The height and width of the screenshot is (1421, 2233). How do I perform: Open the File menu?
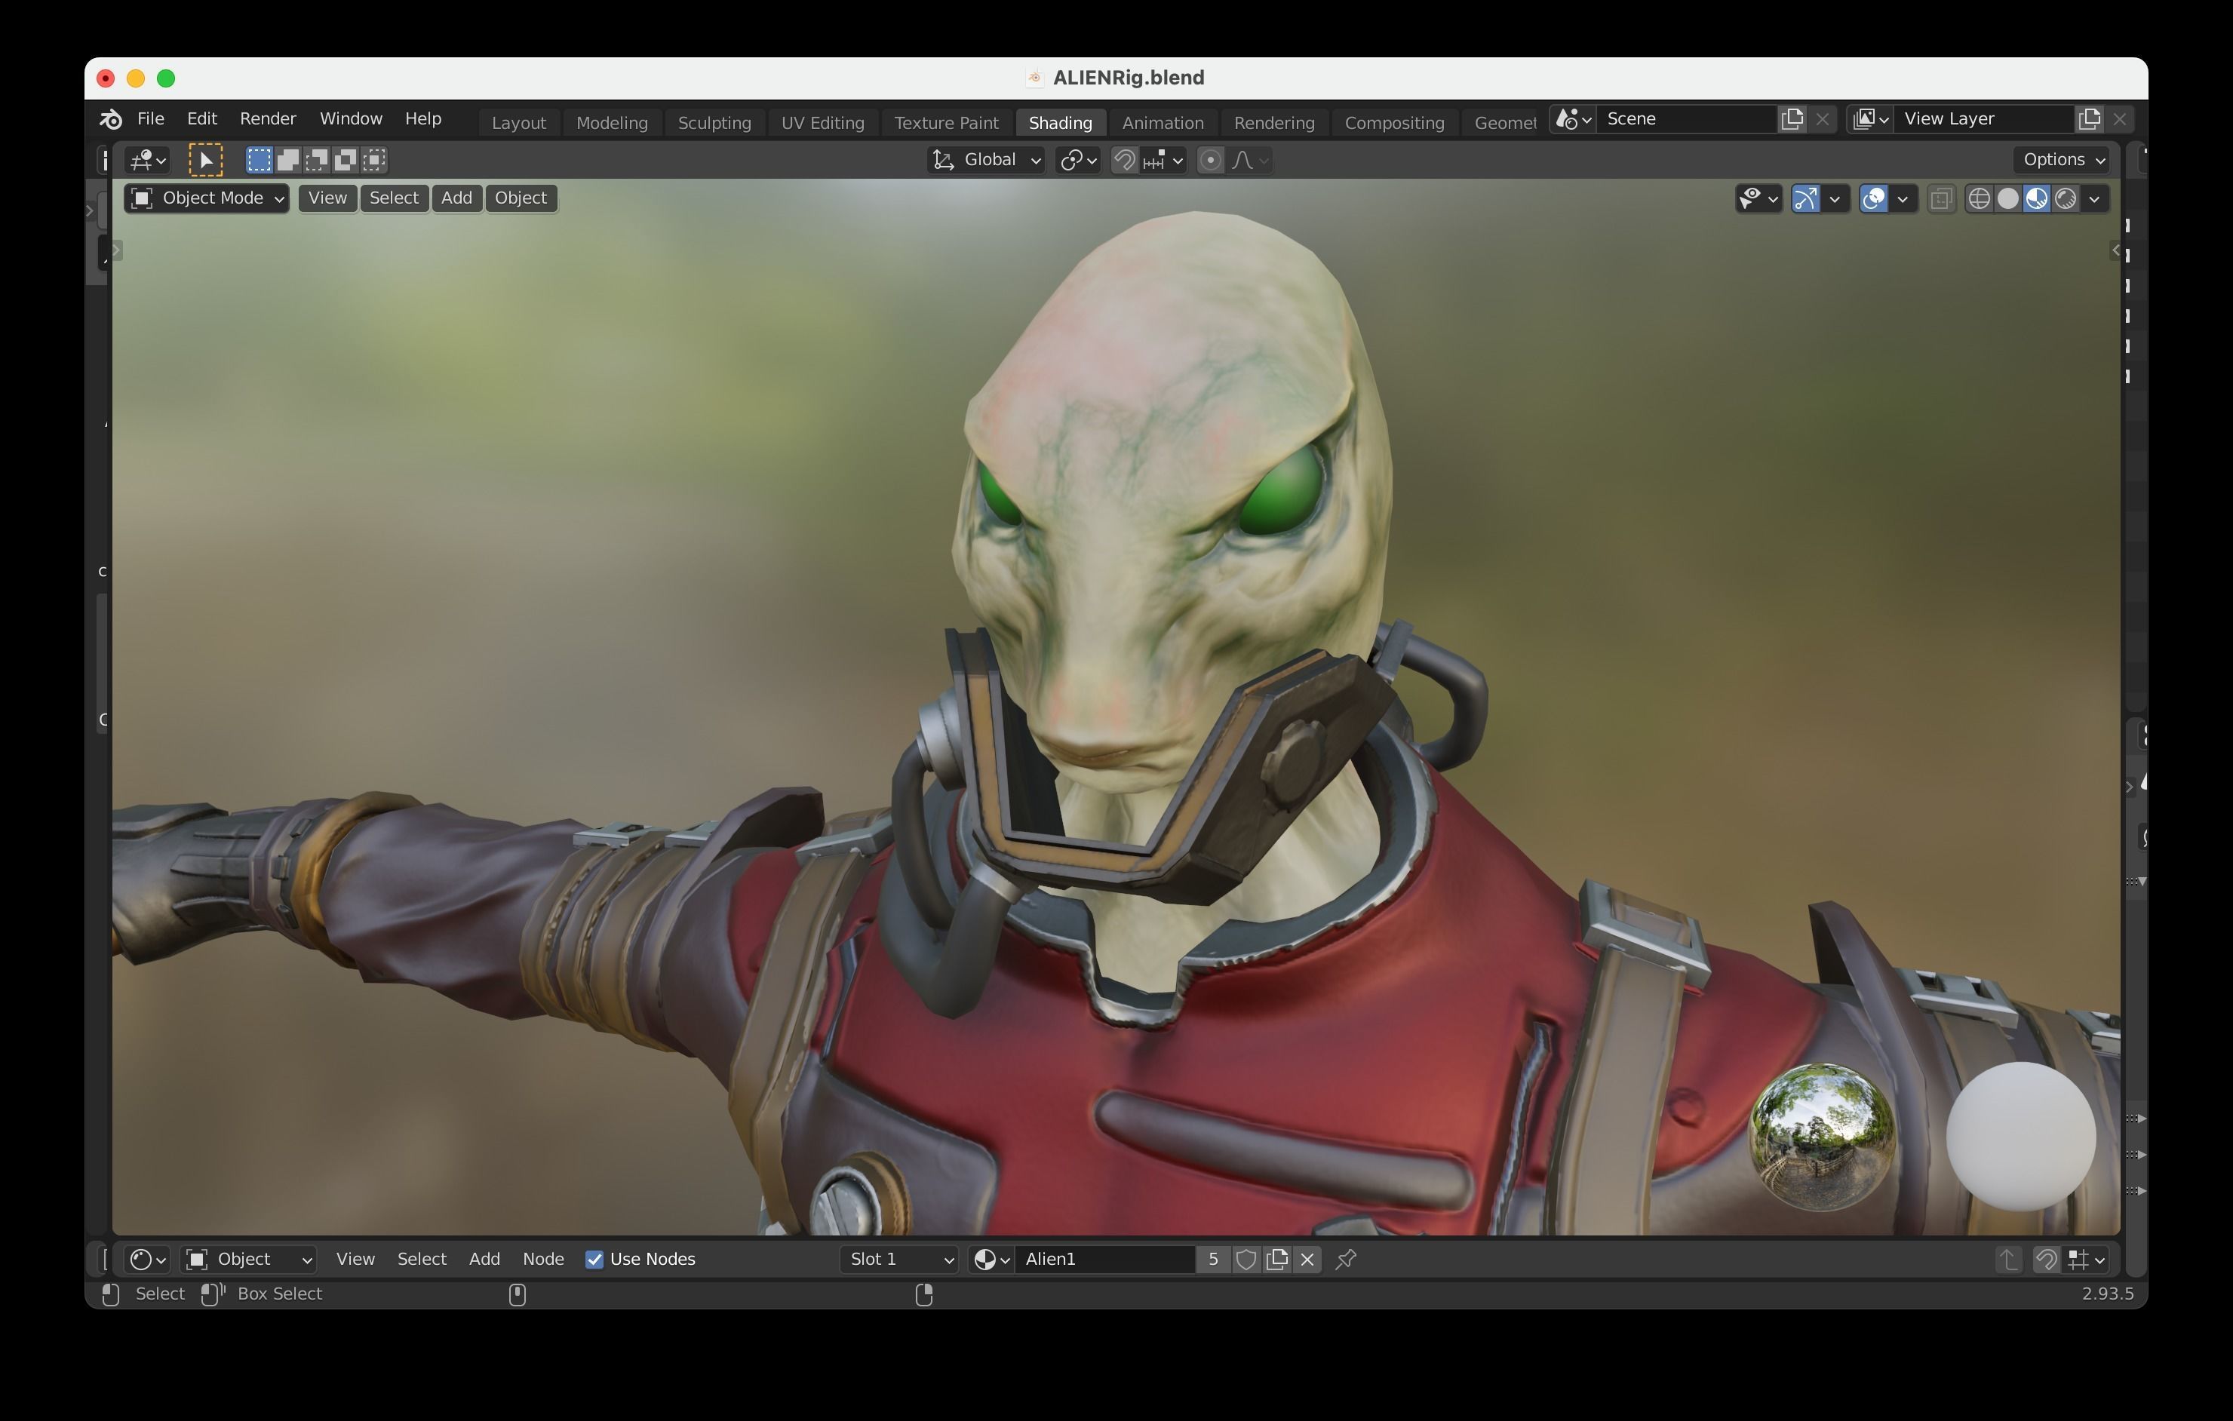click(150, 118)
